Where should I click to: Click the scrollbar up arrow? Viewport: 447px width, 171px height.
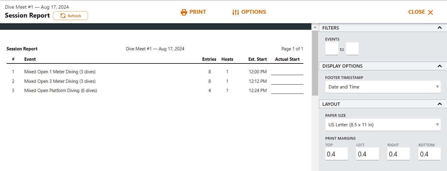(x=315, y=27)
